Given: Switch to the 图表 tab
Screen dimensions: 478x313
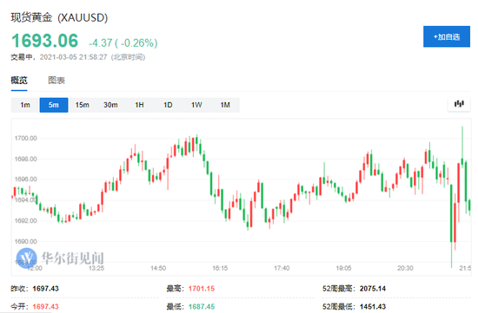Looking at the screenshot, I should click(x=56, y=81).
